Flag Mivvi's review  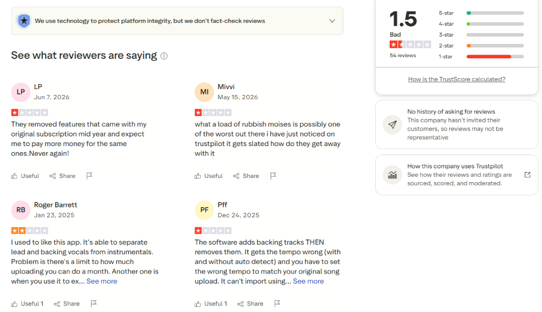[273, 176]
